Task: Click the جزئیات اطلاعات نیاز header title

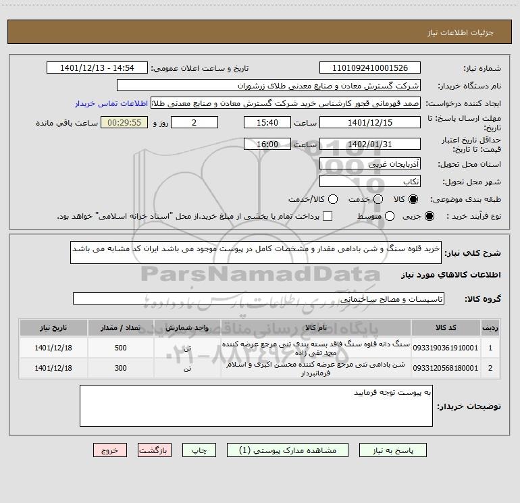Action: (461, 32)
